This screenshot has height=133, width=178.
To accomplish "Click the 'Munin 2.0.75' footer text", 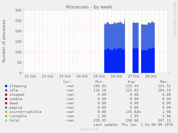I will 89,129.
